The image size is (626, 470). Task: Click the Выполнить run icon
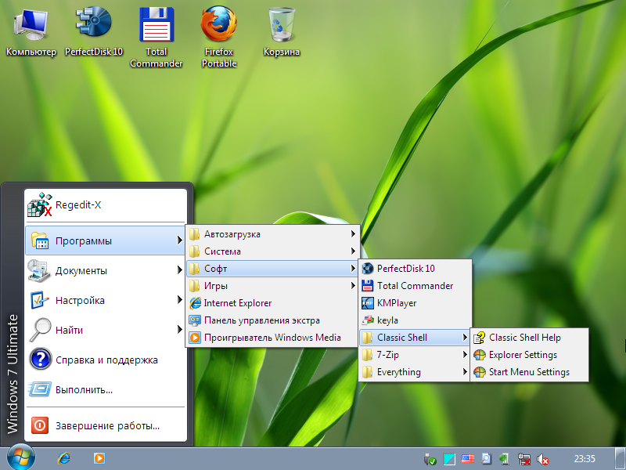(40, 389)
